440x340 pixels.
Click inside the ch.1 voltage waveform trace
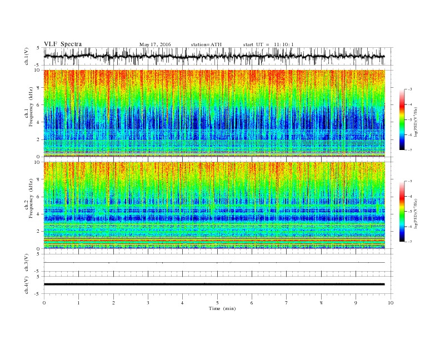pyautogui.click(x=214, y=56)
